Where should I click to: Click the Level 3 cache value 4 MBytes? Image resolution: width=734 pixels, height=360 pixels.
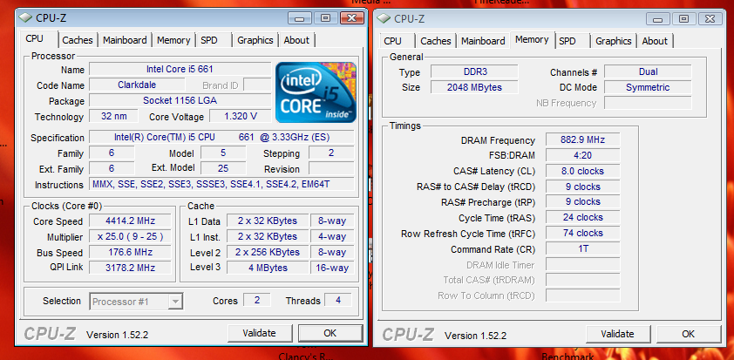point(268,268)
